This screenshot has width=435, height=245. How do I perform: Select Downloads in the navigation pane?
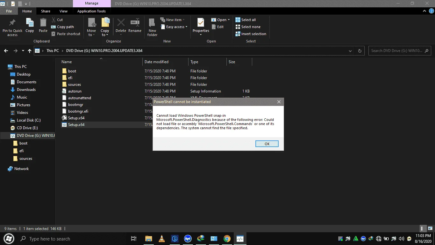(x=26, y=90)
